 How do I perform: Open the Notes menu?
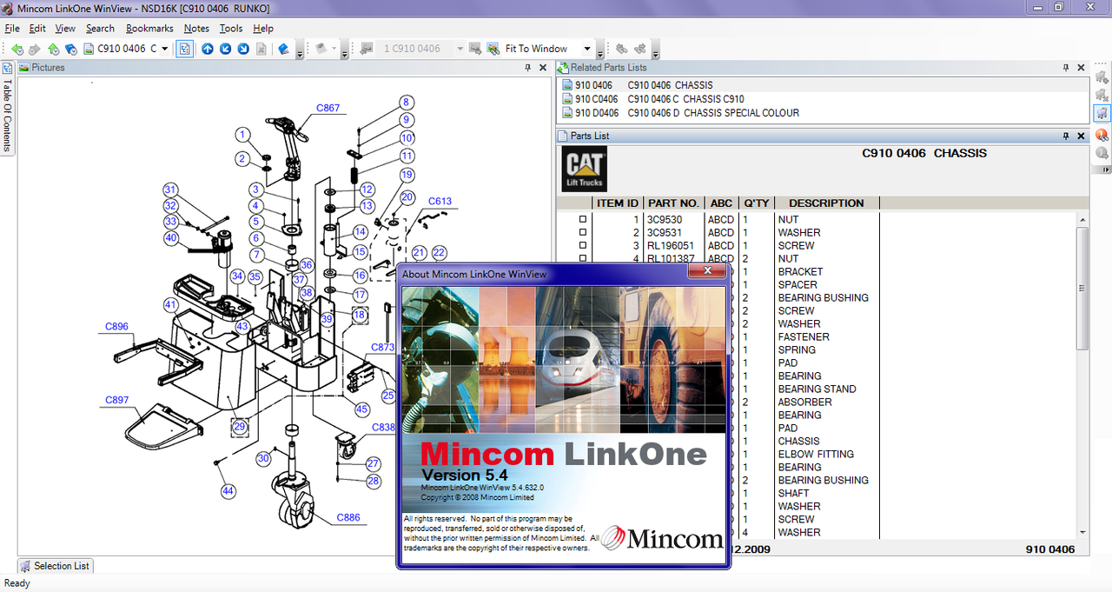[196, 29]
